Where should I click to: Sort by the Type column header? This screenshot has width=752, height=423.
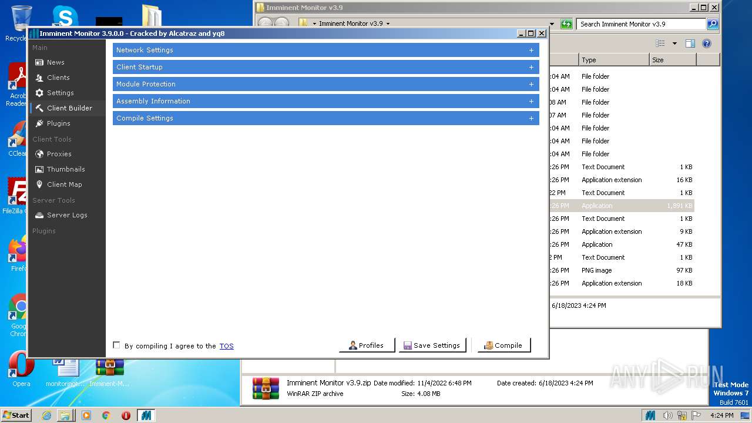[614, 60]
